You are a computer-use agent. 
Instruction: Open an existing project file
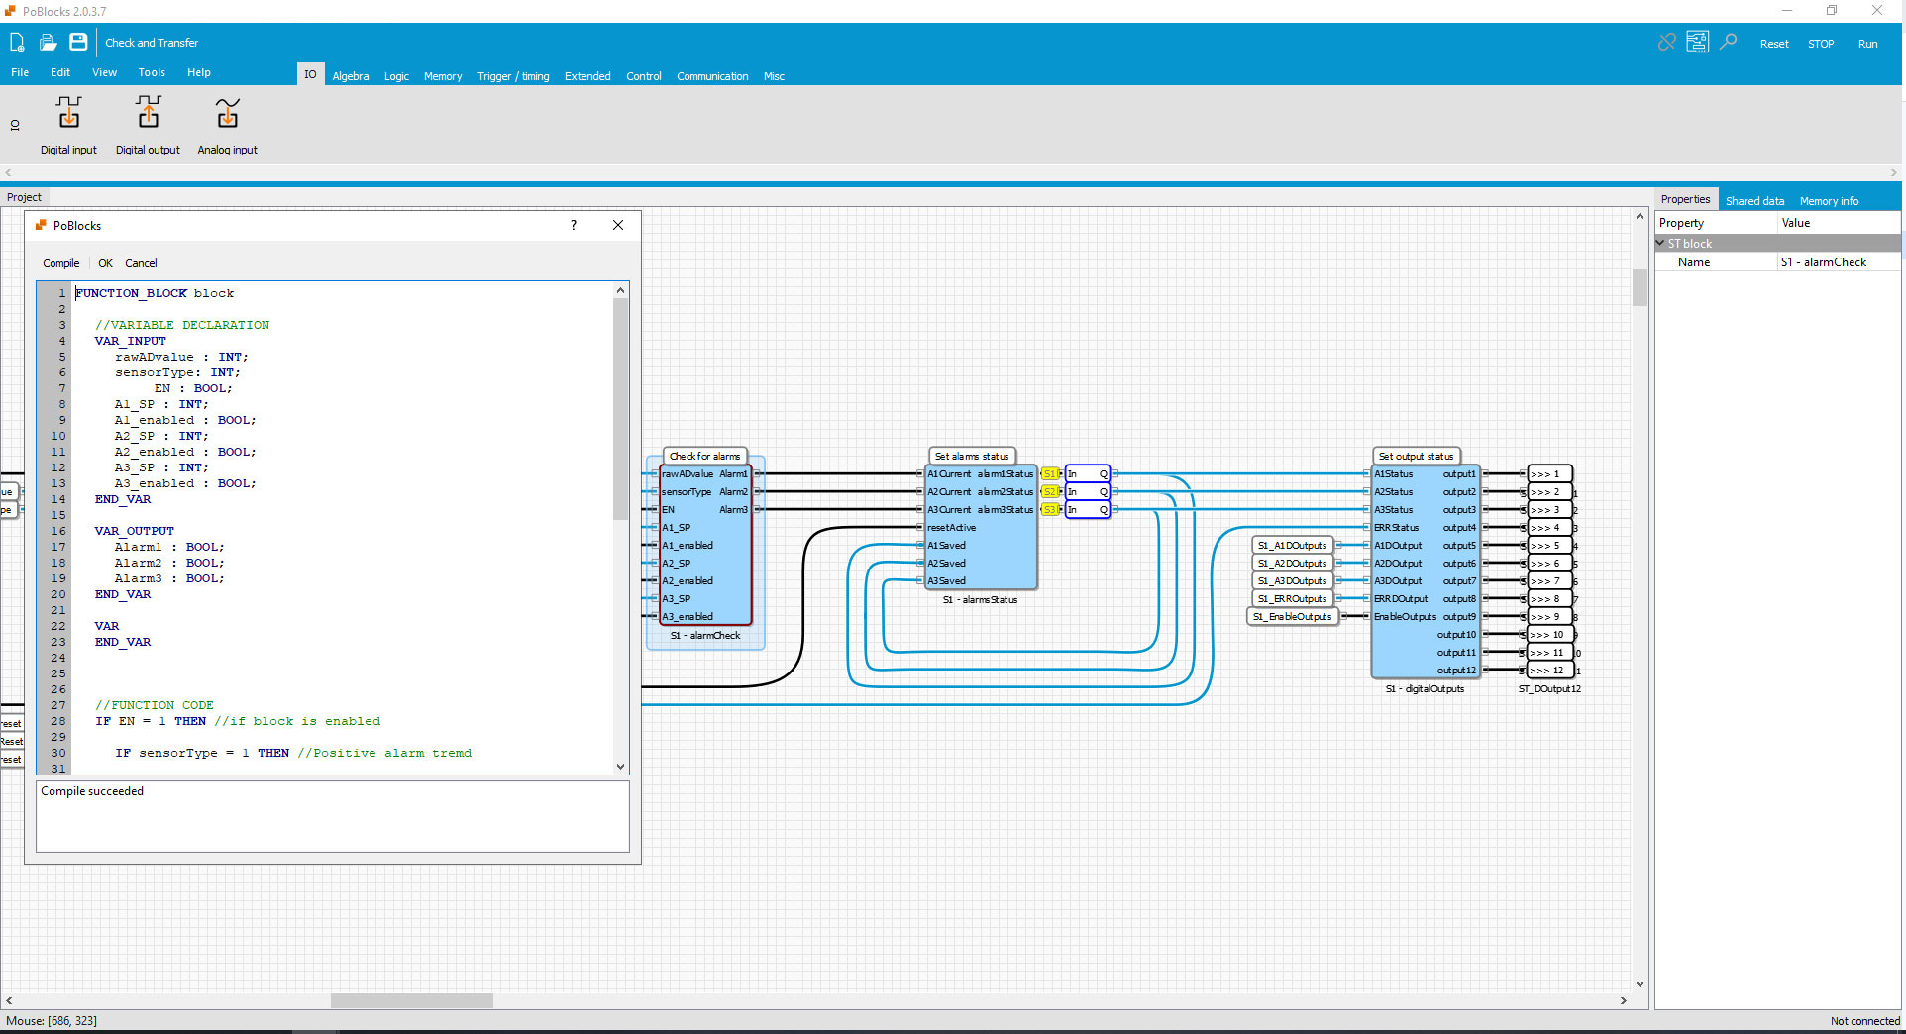pos(48,43)
